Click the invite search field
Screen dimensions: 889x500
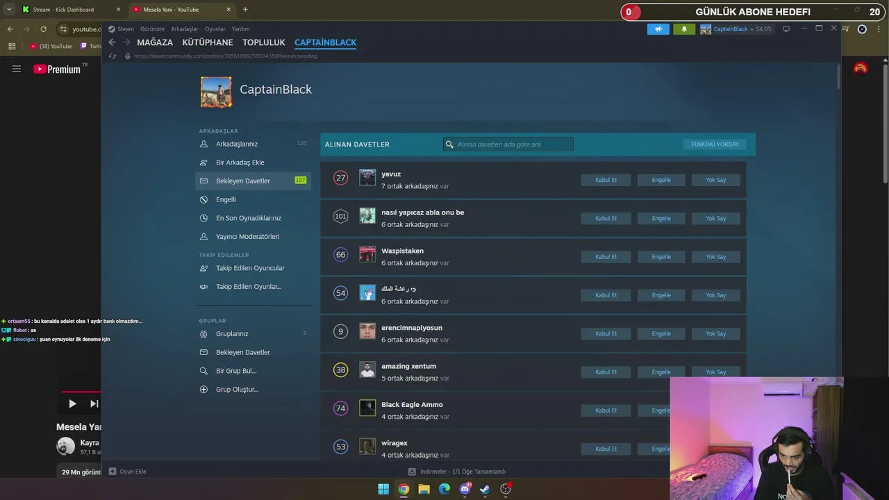(x=508, y=144)
